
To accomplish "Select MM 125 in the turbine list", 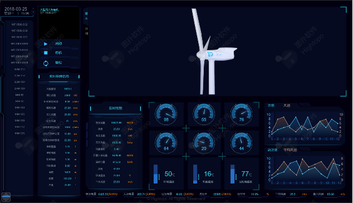I will (x=20, y=133).
